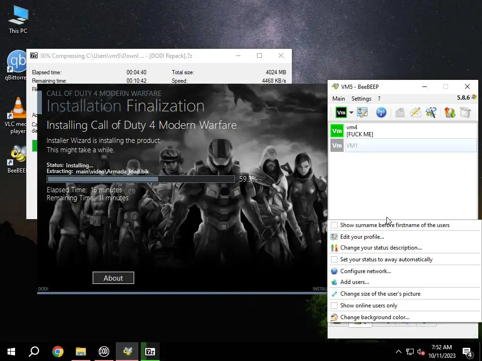Minimize the BeeBEEP window
Viewport: 482px width, 361px height.
coord(425,86)
